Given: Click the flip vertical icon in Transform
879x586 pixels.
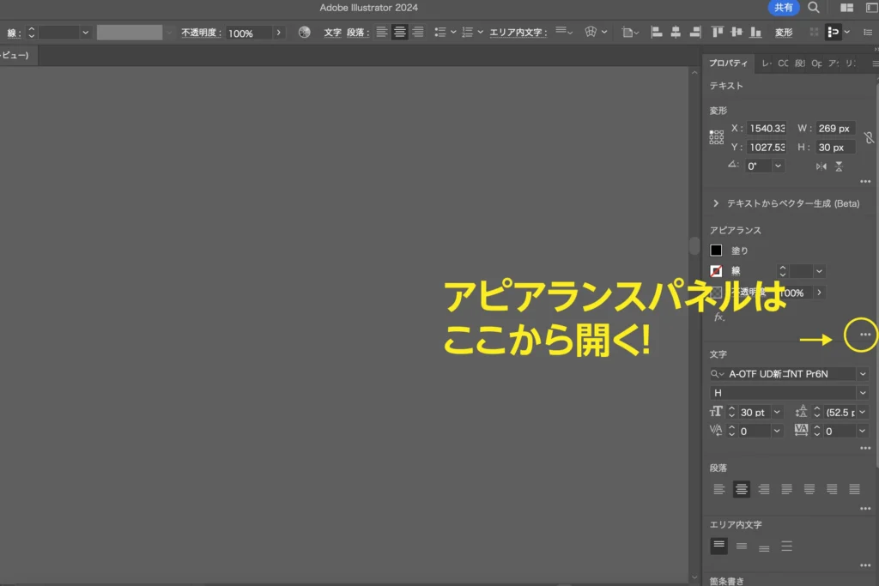Looking at the screenshot, I should point(839,166).
